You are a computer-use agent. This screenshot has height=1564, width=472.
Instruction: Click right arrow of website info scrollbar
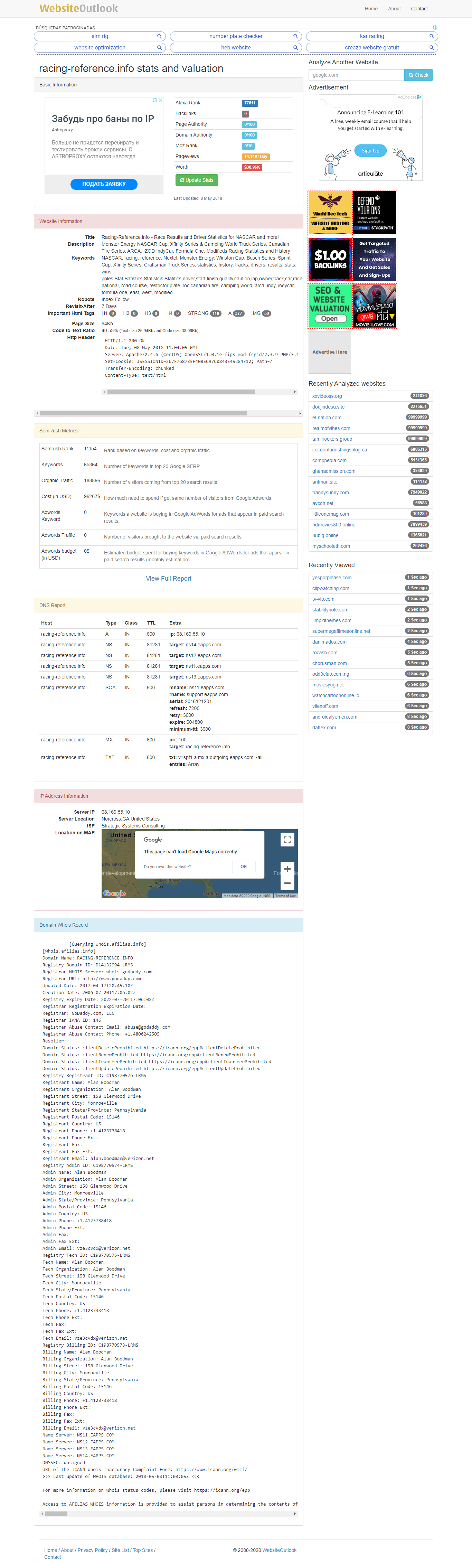[300, 413]
